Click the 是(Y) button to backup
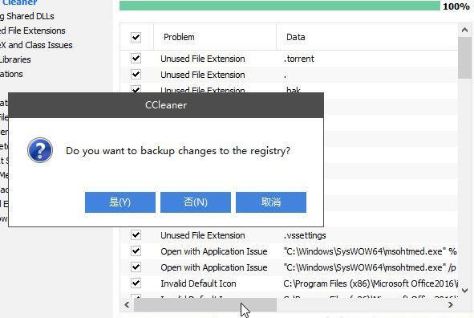The image size is (474, 318). click(120, 202)
